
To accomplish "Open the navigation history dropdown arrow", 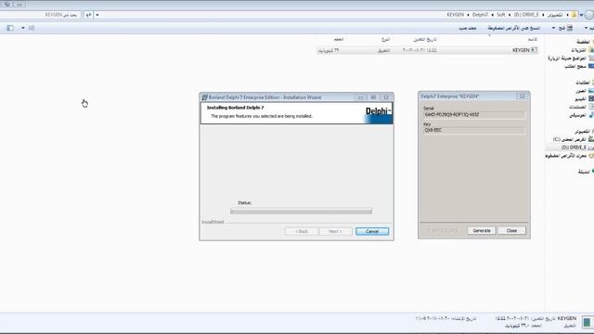I will 582,15.
